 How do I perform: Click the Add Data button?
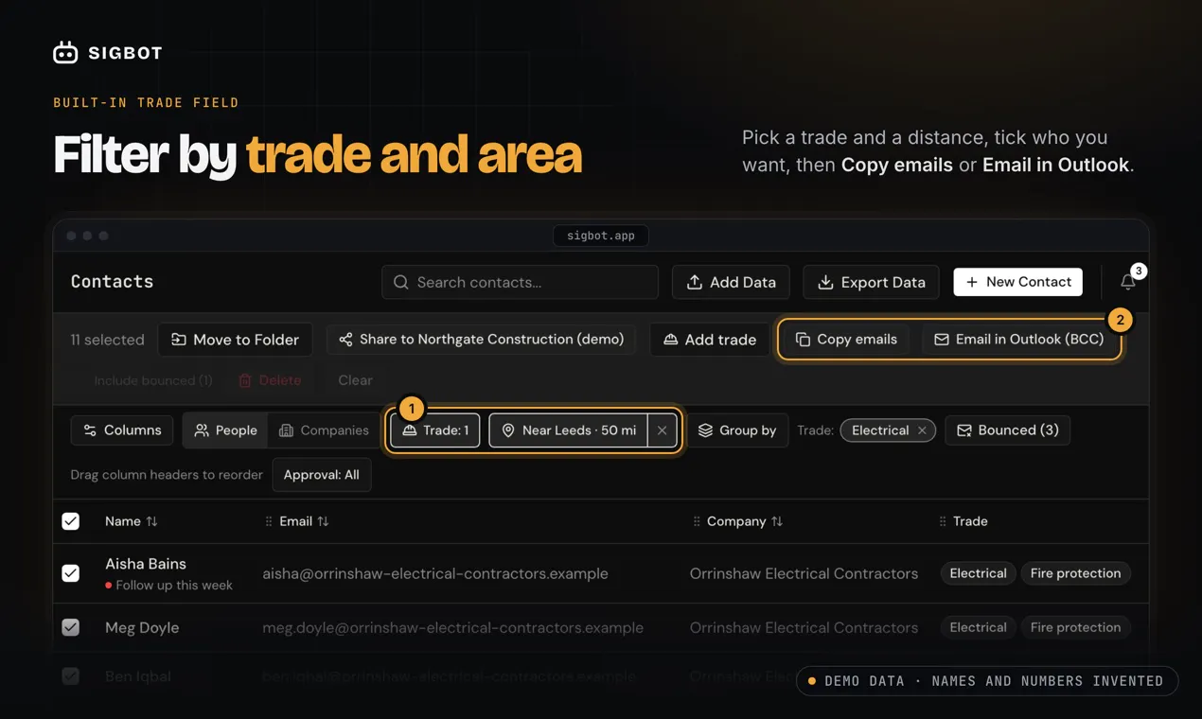pyautogui.click(x=731, y=282)
